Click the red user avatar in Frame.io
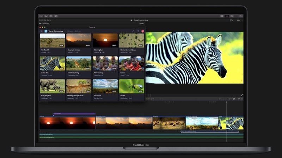Viewport: 282px width, 158px height. tap(142, 31)
